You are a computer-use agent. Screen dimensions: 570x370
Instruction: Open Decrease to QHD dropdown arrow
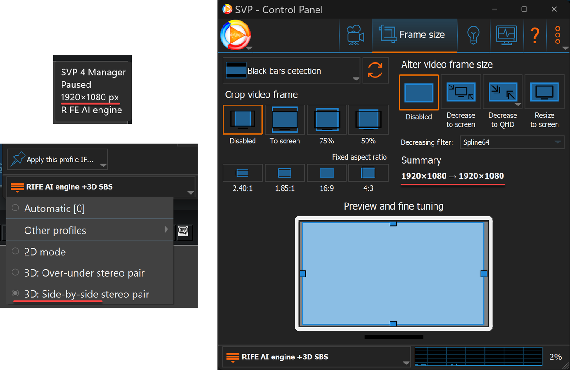coord(519,105)
